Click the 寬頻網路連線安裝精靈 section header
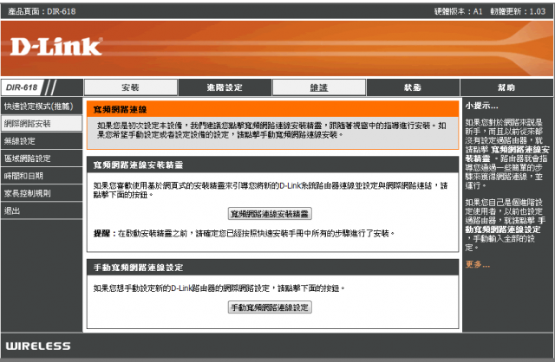555x362 pixels. click(138, 165)
